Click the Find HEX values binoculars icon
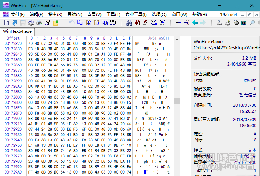Viewport: 260px width, 176px height. 146,22
